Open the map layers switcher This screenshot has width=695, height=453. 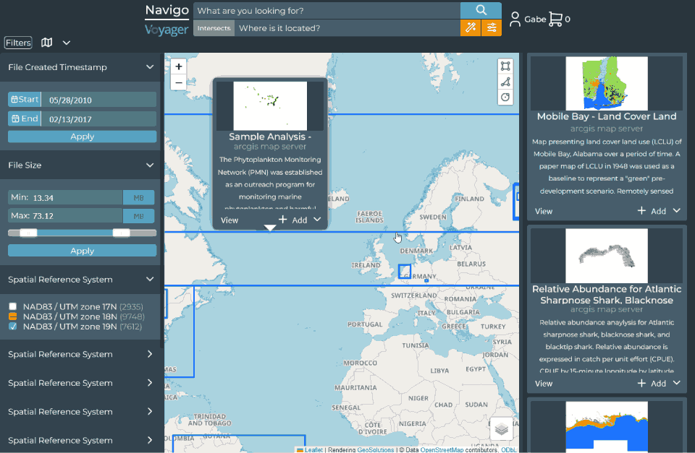click(502, 428)
